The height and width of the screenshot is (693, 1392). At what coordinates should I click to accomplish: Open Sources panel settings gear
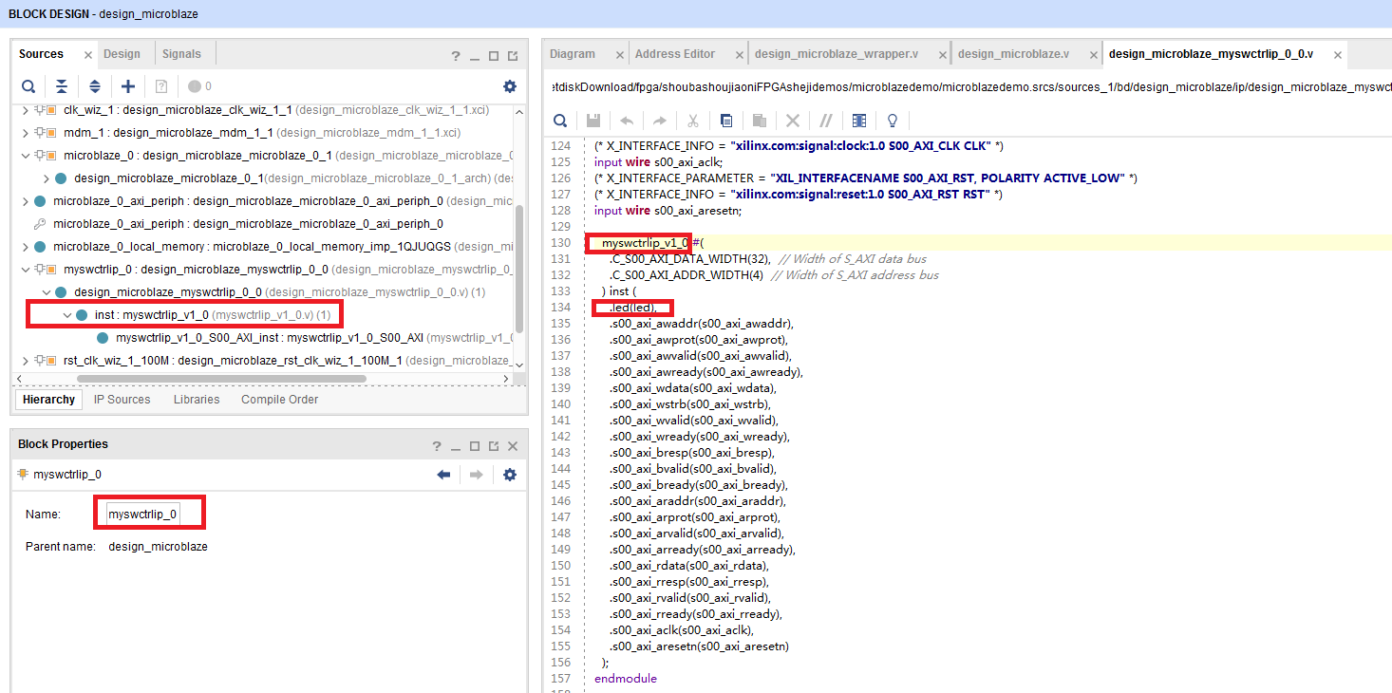click(510, 86)
